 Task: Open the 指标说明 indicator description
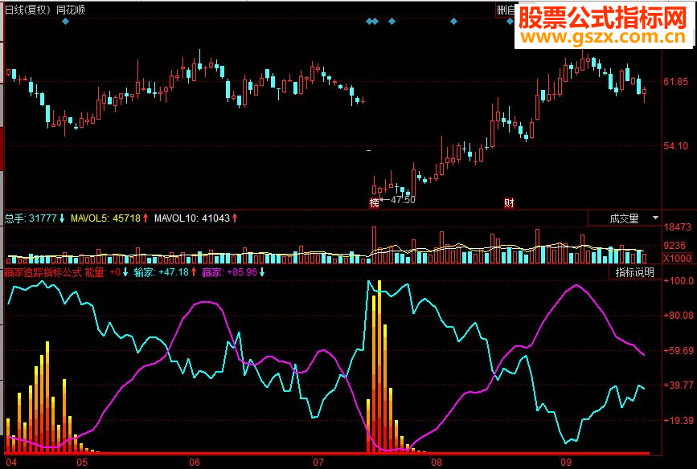pos(634,272)
